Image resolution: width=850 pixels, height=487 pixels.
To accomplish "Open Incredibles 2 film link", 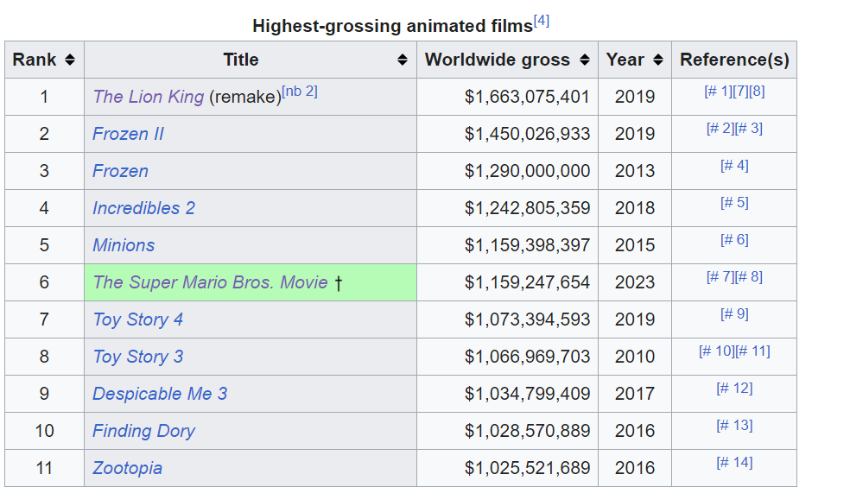I will (x=143, y=208).
